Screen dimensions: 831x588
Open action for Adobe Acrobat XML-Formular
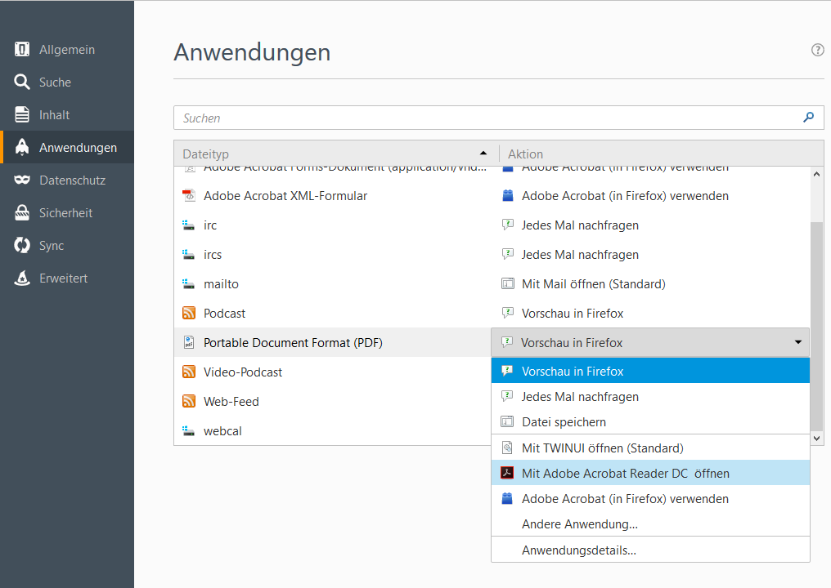click(x=625, y=196)
